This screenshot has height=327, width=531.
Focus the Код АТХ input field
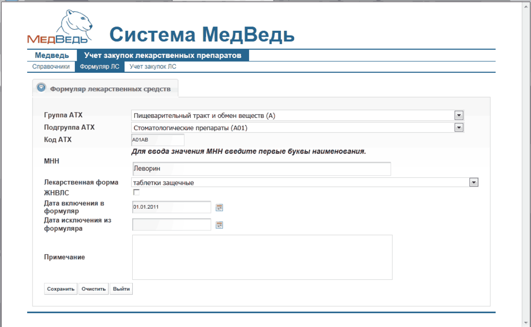coord(158,140)
